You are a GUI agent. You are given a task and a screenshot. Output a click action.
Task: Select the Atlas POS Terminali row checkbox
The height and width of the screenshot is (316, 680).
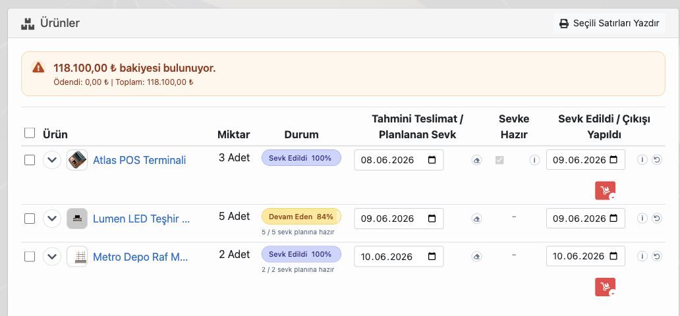click(x=30, y=160)
